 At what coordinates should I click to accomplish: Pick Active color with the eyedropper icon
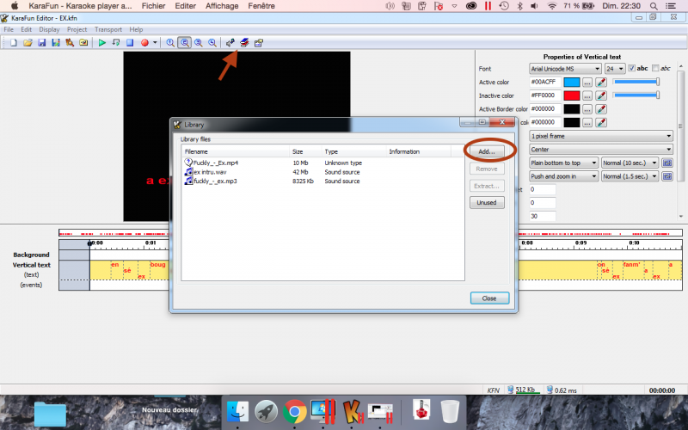tap(601, 82)
